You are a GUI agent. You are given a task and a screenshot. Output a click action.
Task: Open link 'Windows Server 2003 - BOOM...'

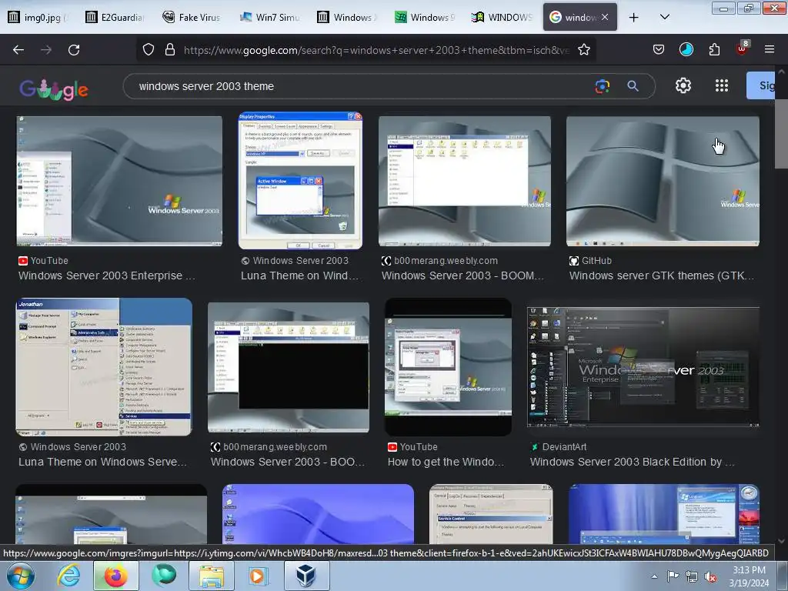(462, 275)
